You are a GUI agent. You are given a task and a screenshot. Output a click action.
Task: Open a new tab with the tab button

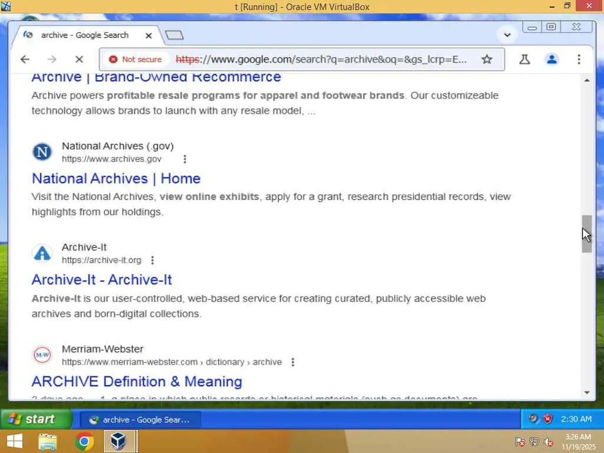[174, 35]
